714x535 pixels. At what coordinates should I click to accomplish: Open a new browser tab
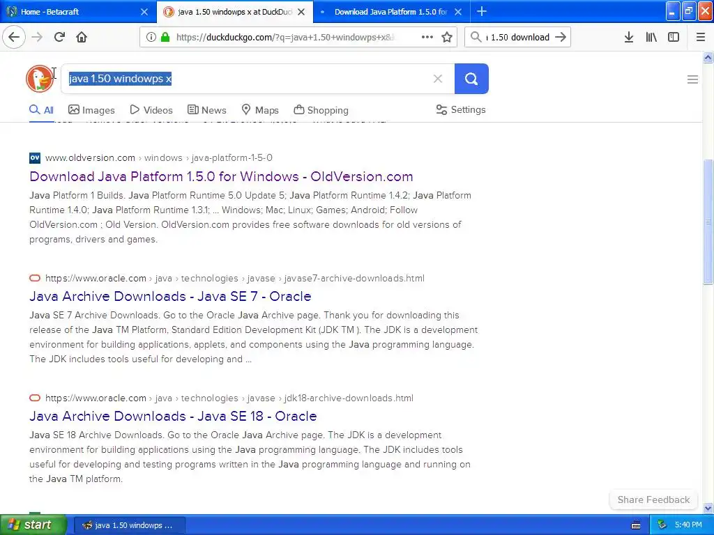482,11
